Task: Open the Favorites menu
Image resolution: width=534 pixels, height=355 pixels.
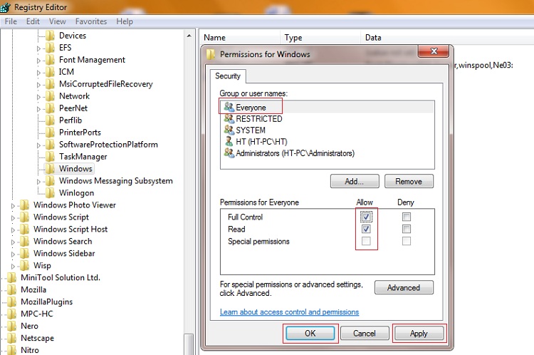Action: (x=90, y=21)
